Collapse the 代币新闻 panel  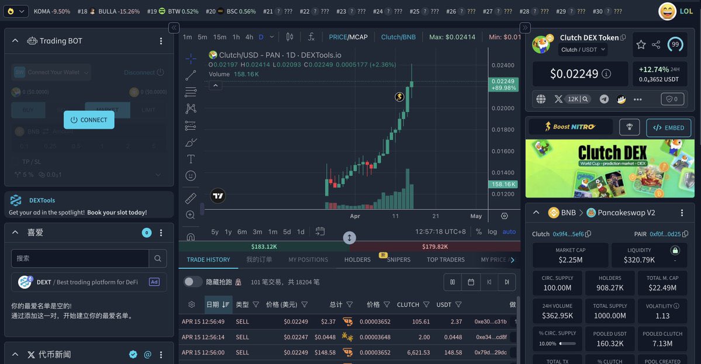15,355
